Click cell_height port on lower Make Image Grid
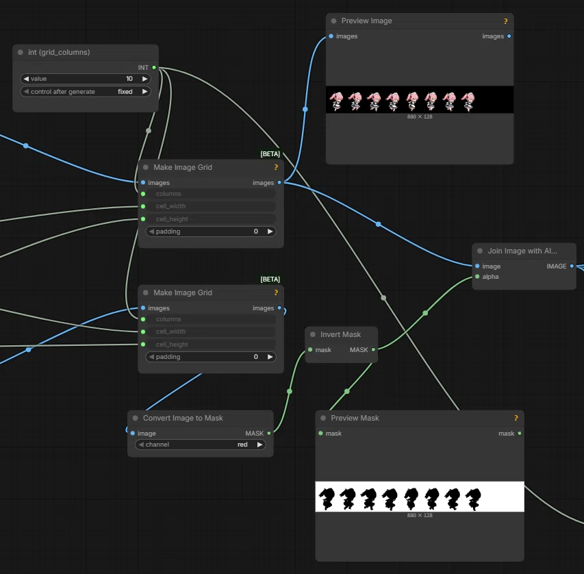Viewport: 584px width, 574px height. click(x=143, y=345)
